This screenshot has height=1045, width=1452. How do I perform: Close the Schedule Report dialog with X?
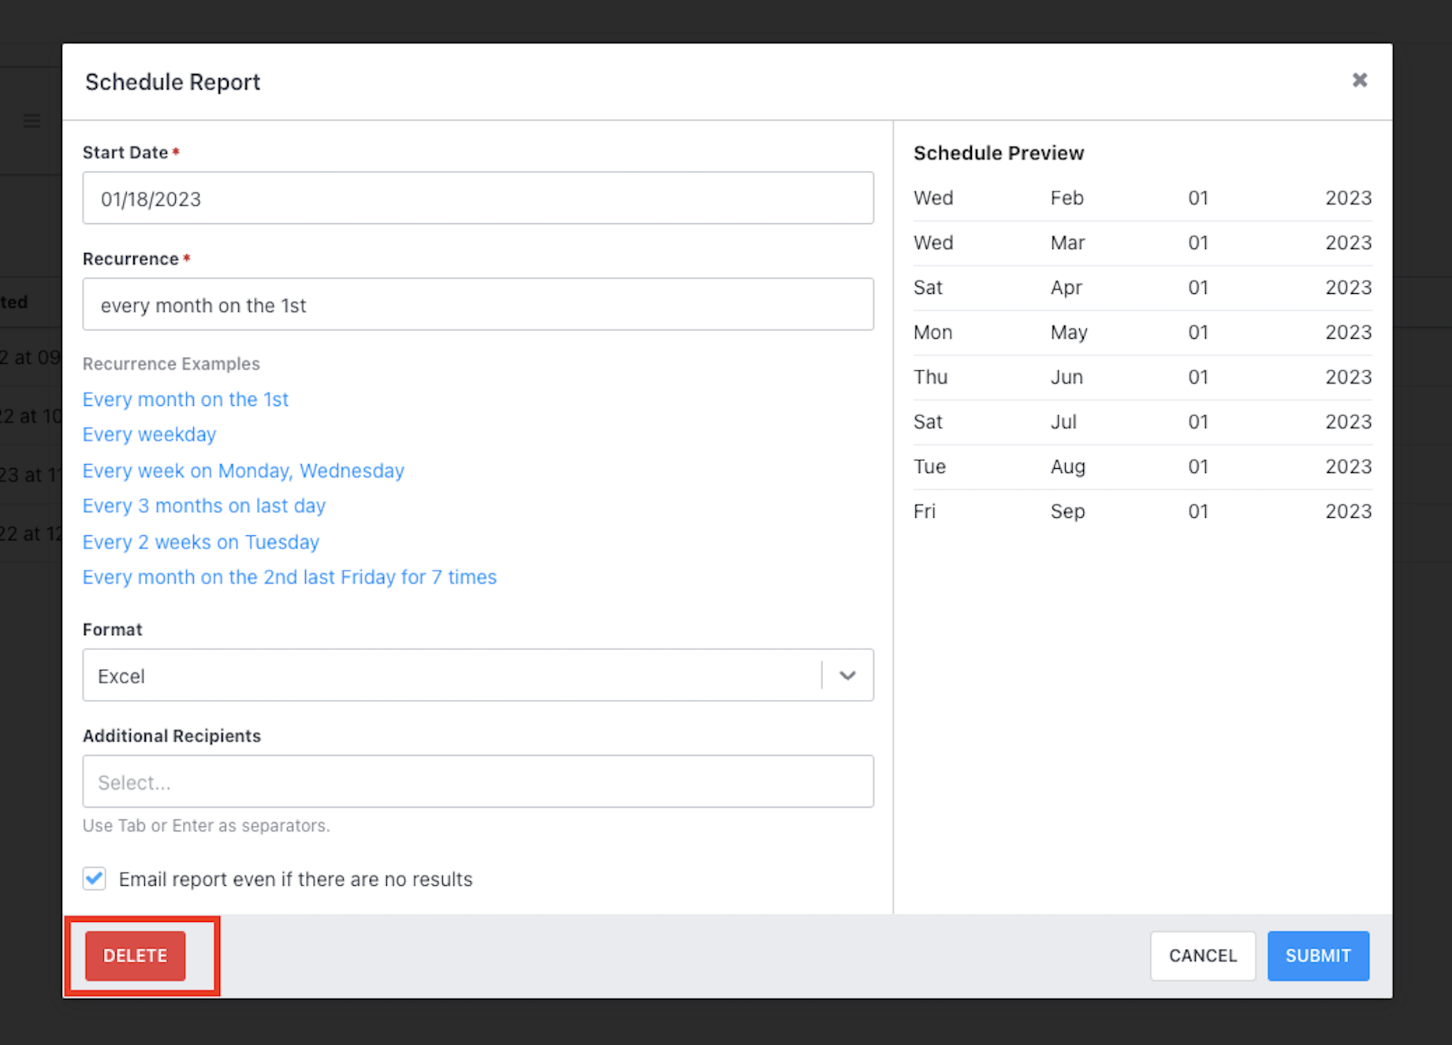1359,80
